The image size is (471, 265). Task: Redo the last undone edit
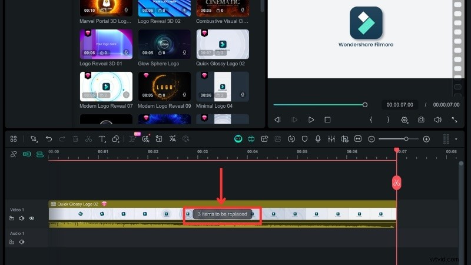62,139
